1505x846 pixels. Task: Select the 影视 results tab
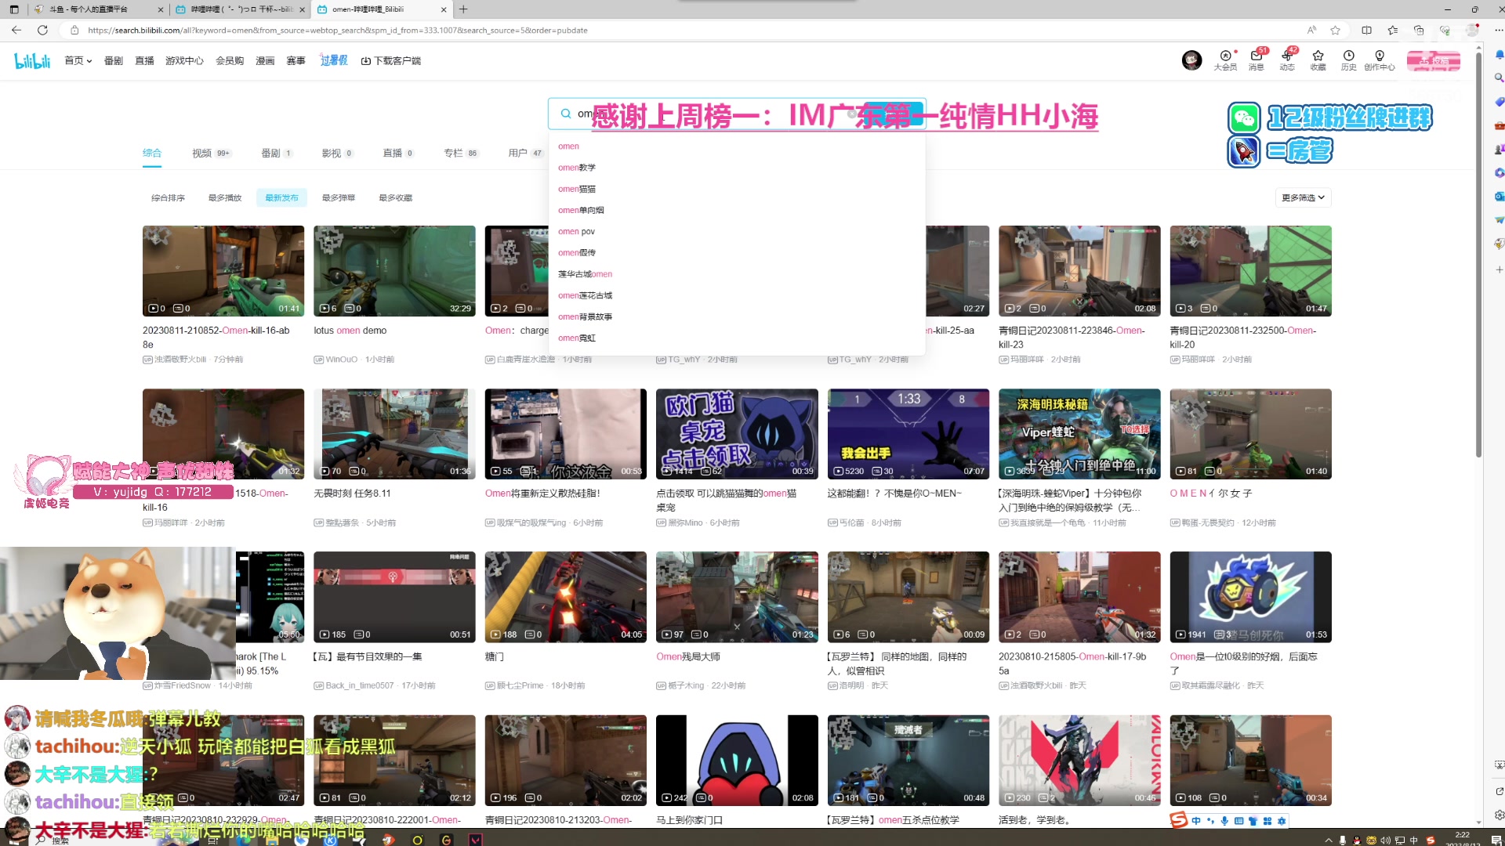pyautogui.click(x=338, y=153)
